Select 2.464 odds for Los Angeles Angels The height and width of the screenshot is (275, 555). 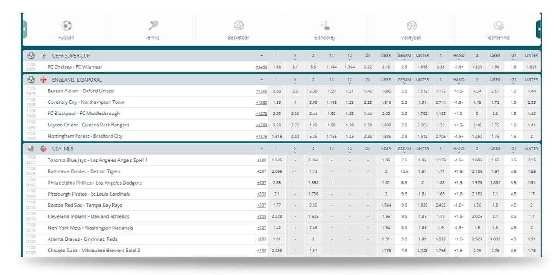coord(313,160)
